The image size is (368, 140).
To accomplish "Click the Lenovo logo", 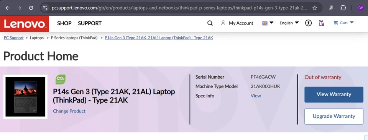I will coord(25,24).
